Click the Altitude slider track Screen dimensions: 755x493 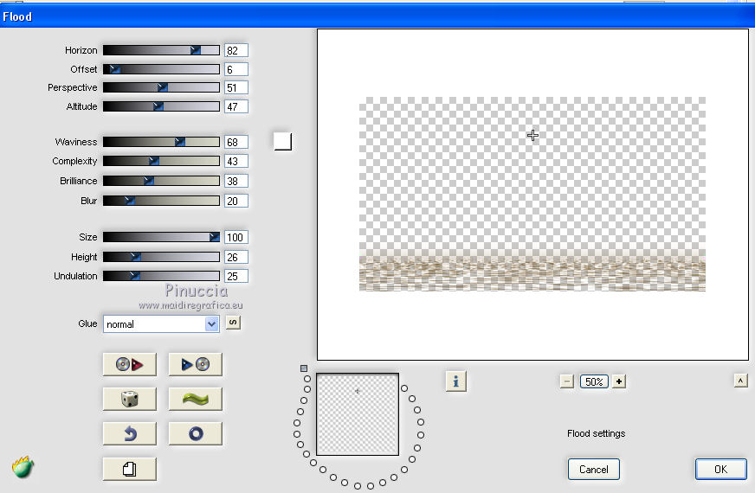161,106
